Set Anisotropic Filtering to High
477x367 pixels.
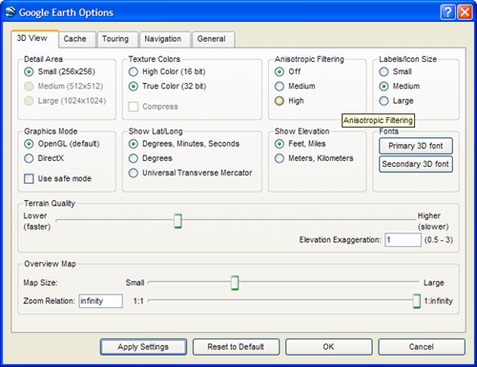coord(289,101)
